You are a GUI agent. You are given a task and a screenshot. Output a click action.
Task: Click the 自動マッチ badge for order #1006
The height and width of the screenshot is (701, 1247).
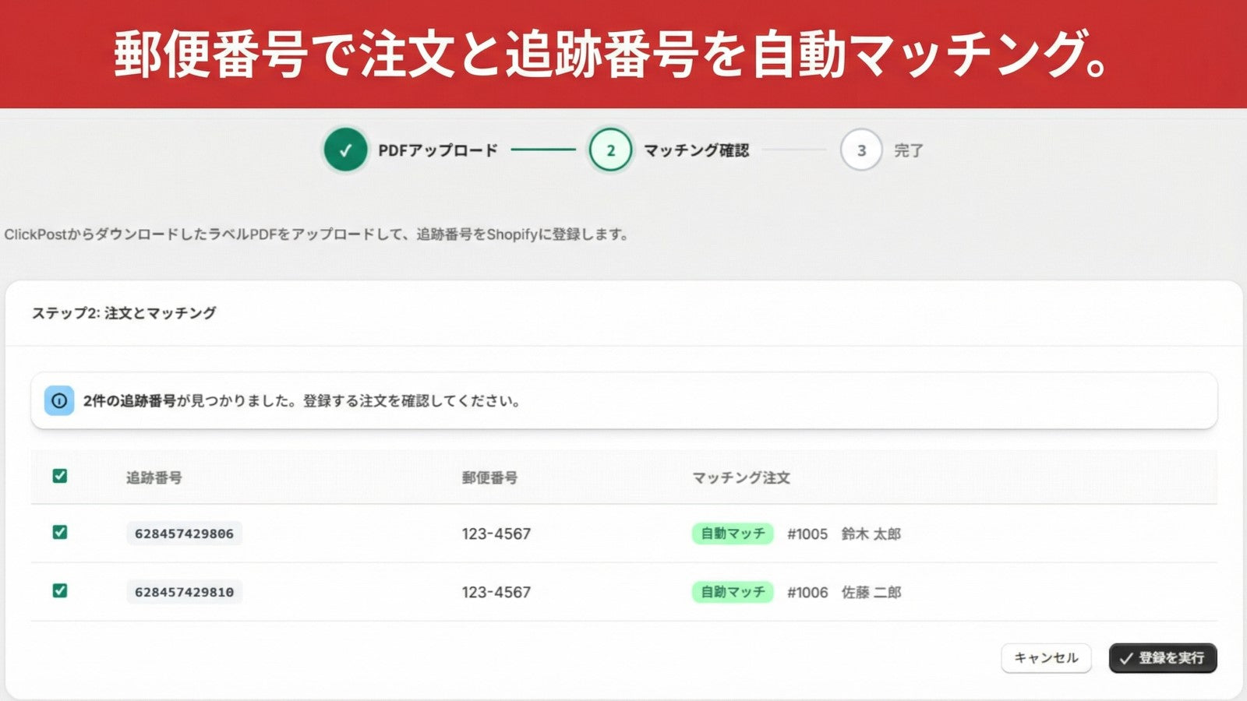[x=731, y=592]
